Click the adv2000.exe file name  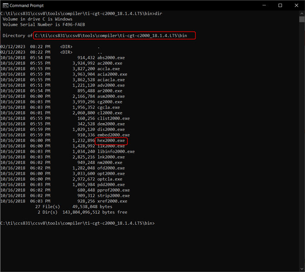click(111, 85)
